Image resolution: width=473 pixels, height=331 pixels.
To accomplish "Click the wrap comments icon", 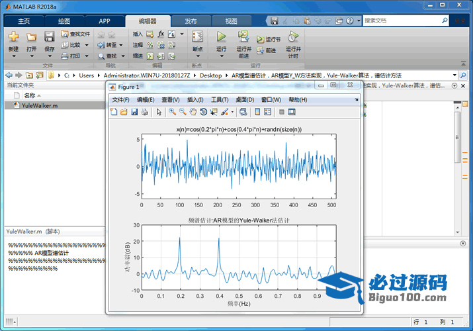I will click(171, 45).
